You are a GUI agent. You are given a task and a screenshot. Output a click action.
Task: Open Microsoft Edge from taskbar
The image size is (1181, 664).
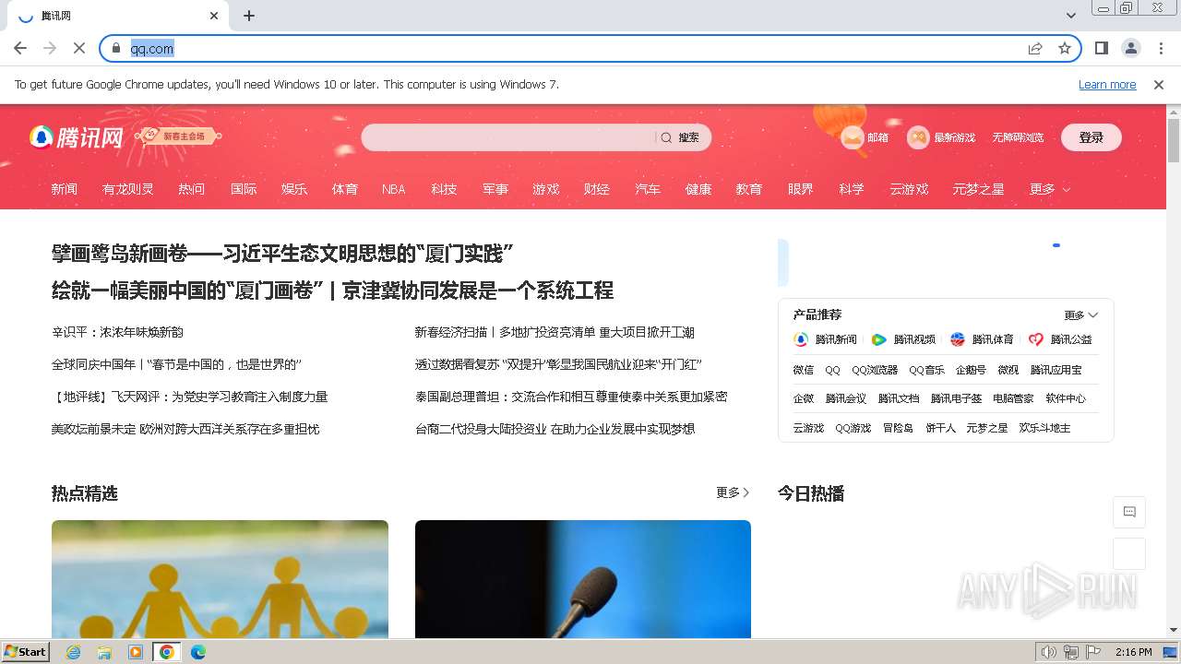click(198, 652)
